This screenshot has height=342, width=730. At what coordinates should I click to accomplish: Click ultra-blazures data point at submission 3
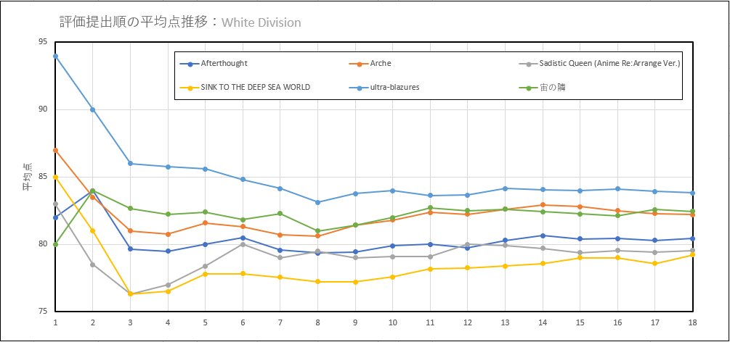click(130, 164)
